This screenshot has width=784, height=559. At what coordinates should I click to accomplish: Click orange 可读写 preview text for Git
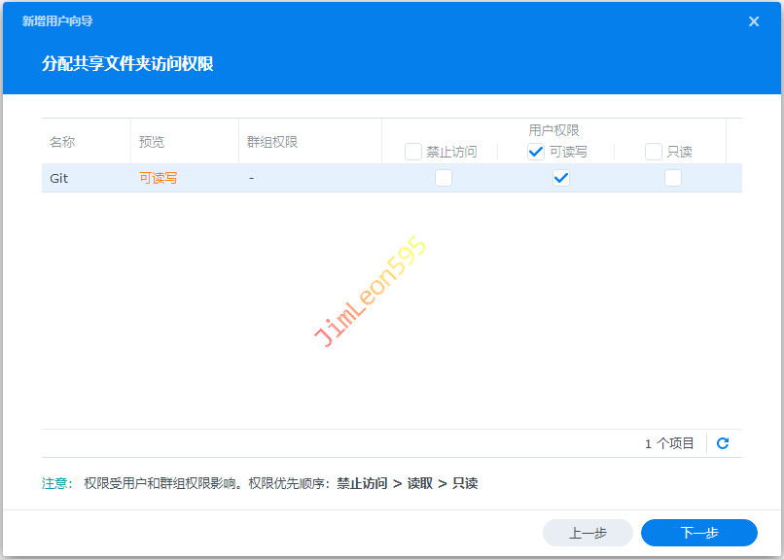tap(158, 179)
